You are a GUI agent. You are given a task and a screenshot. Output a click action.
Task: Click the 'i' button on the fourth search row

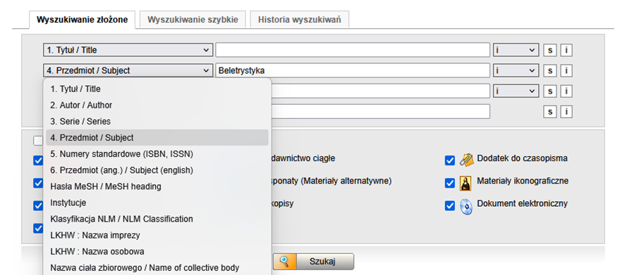566,112
